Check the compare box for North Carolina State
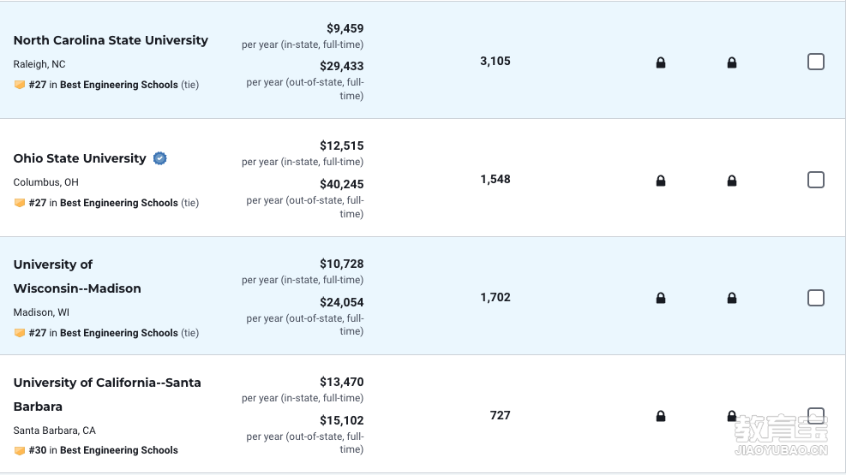Viewport: 846px width, 475px height. click(816, 62)
